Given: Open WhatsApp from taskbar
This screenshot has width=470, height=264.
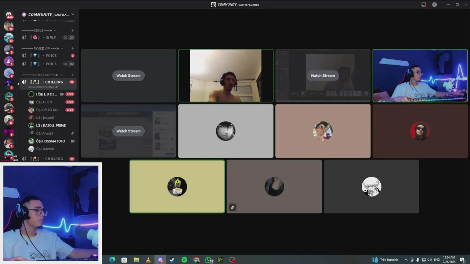Looking at the screenshot, I should tap(209, 260).
